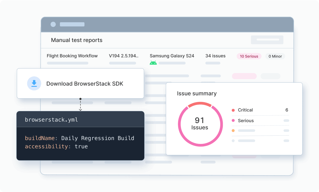Click the 0 Minor badge
Screen dimensions: 319x192
tap(275, 56)
